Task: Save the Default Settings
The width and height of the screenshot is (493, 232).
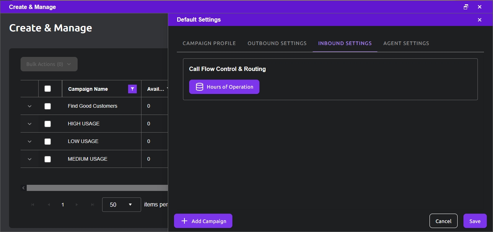Action: coord(475,221)
